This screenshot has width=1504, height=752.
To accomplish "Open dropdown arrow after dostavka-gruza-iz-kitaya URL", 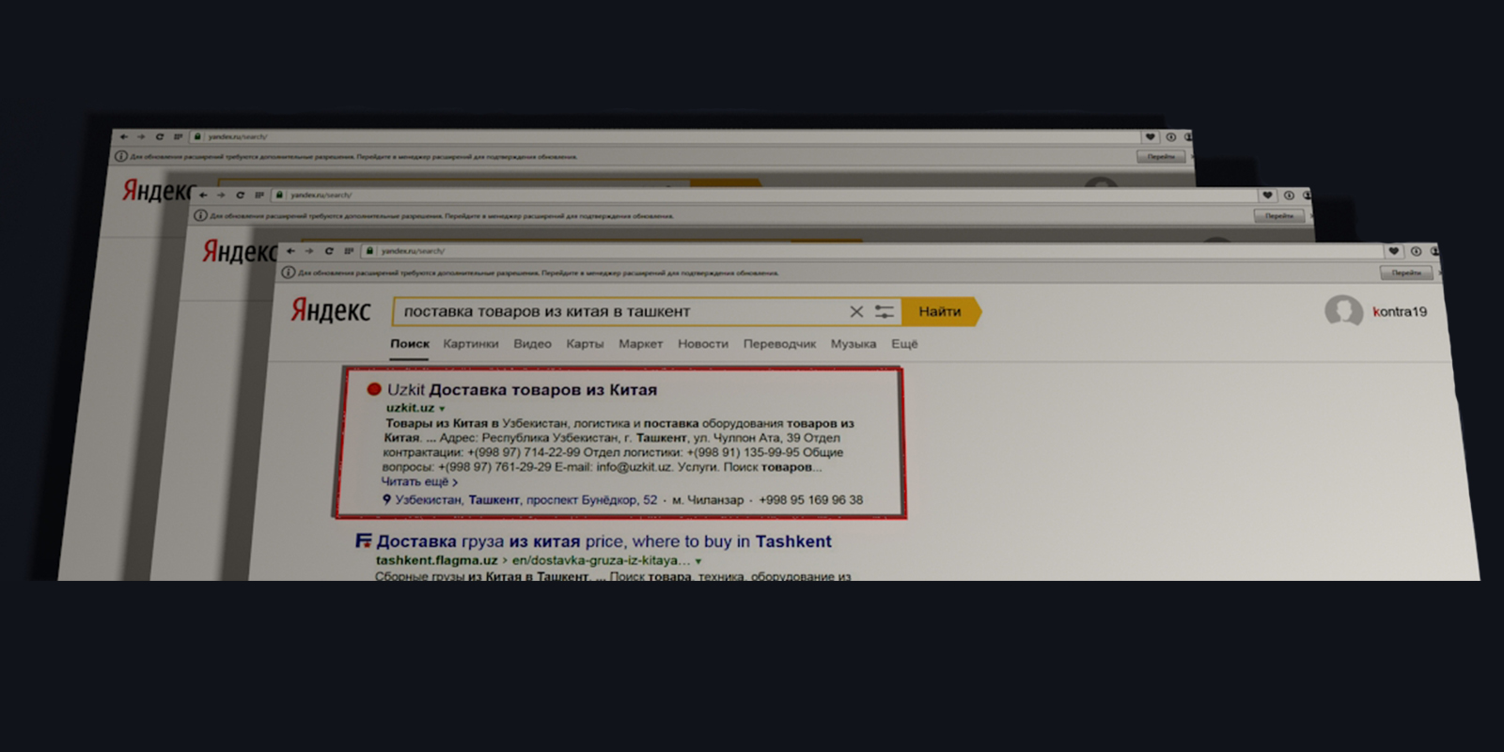I will tap(698, 561).
